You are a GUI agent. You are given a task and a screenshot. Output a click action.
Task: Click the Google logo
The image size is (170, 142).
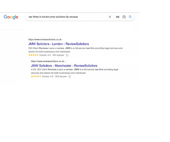pyautogui.click(x=11, y=17)
